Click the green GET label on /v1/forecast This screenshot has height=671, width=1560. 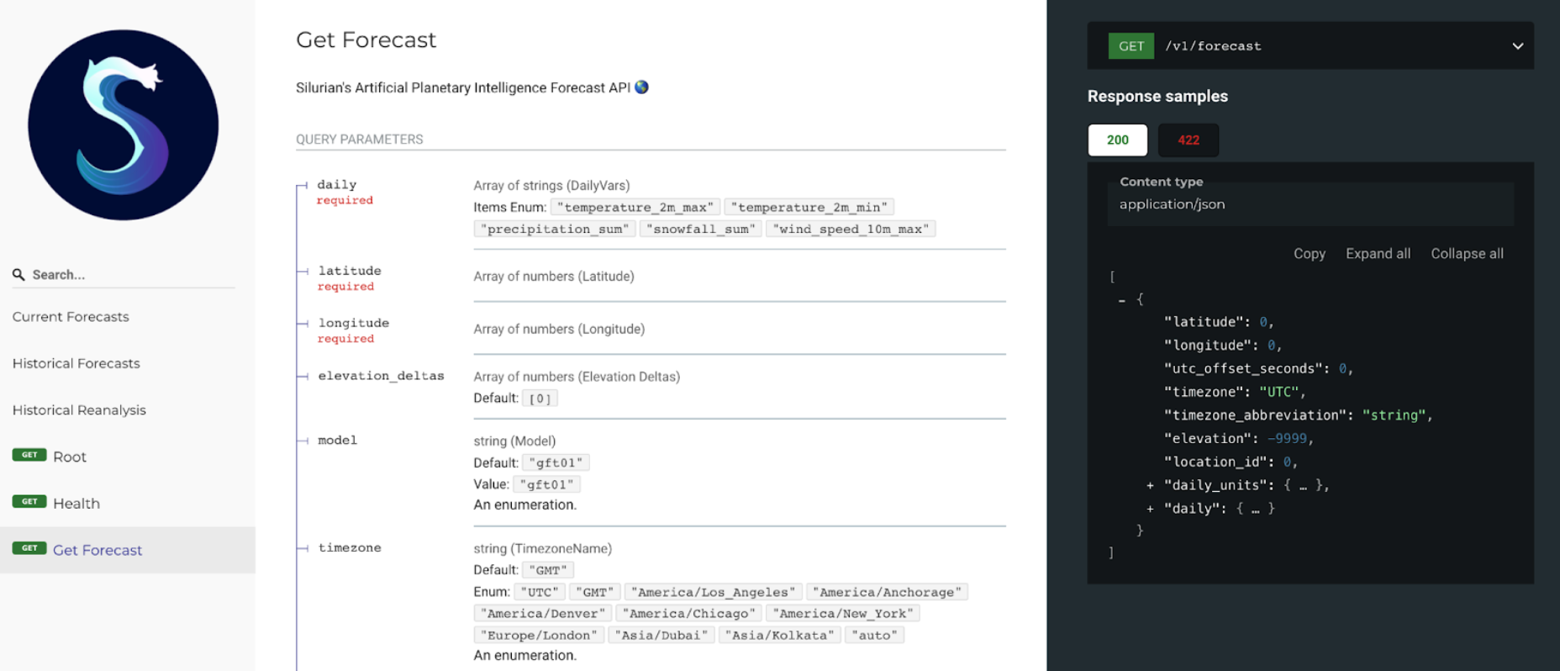(1130, 46)
